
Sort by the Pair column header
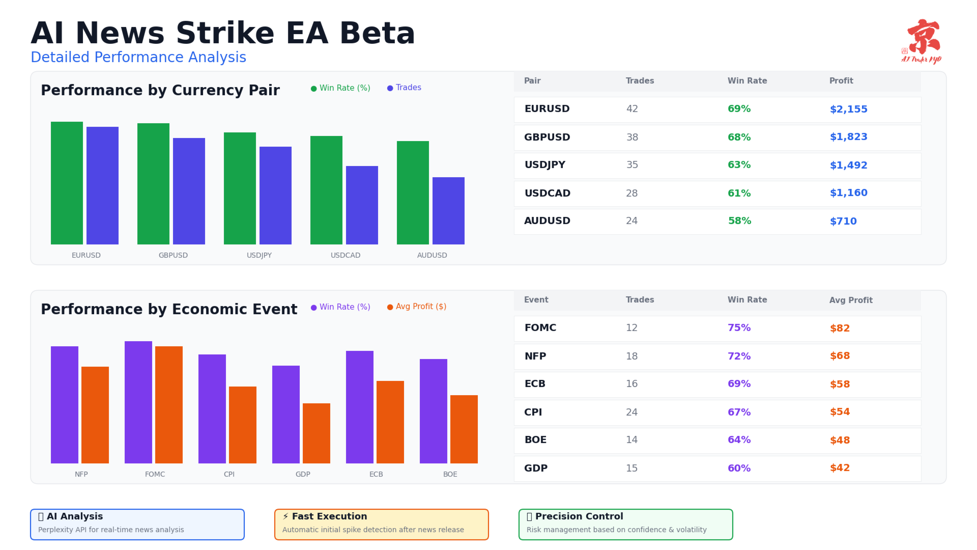pyautogui.click(x=532, y=81)
